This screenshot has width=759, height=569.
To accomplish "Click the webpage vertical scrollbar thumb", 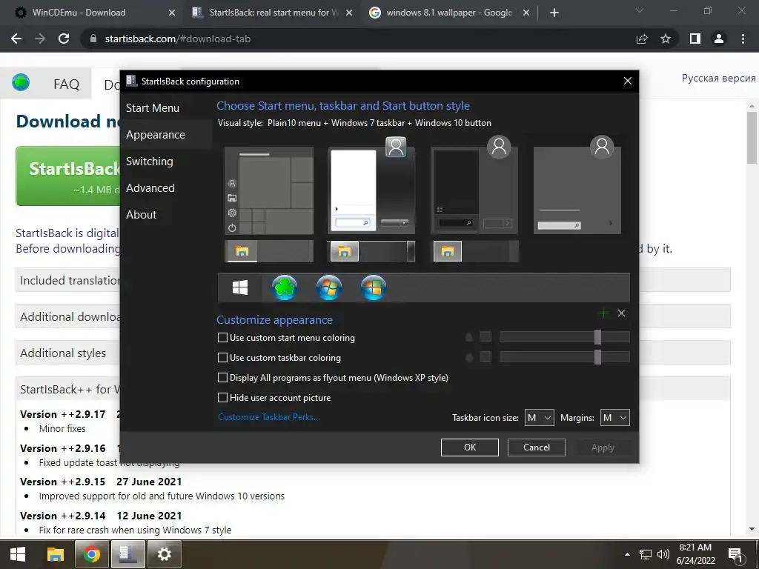I will (752, 138).
